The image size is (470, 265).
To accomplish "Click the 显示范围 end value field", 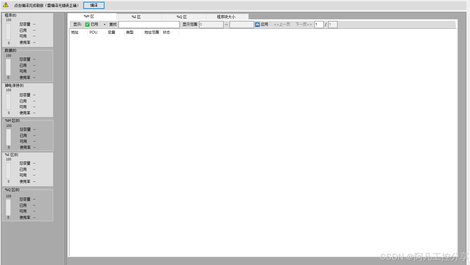I will 242,24.
